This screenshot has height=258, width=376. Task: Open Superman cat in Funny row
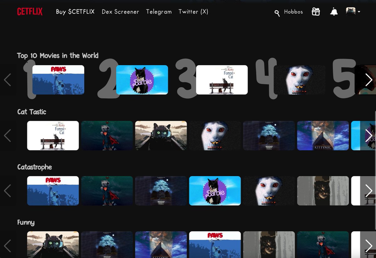pos(323,245)
